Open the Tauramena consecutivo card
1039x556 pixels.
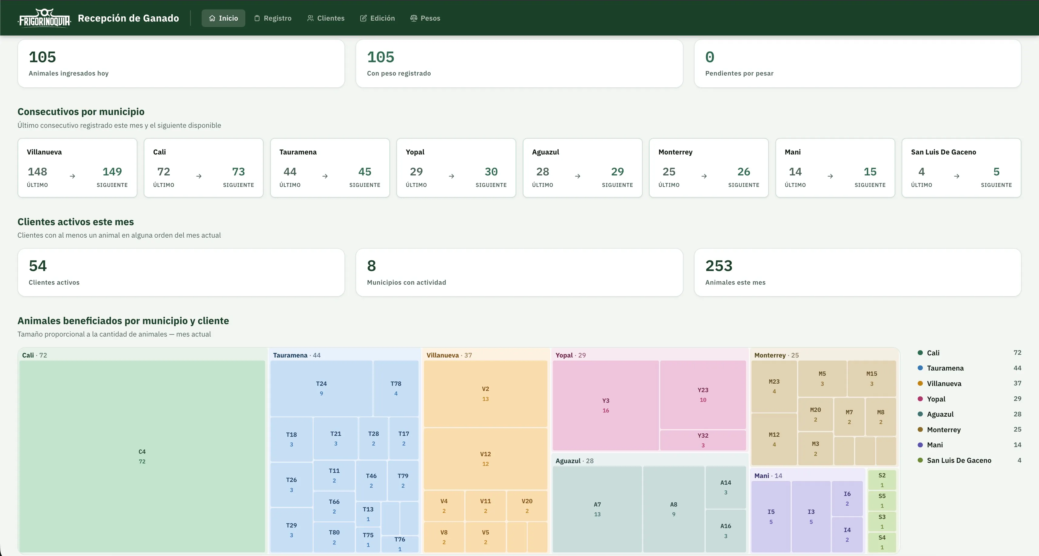(x=330, y=168)
